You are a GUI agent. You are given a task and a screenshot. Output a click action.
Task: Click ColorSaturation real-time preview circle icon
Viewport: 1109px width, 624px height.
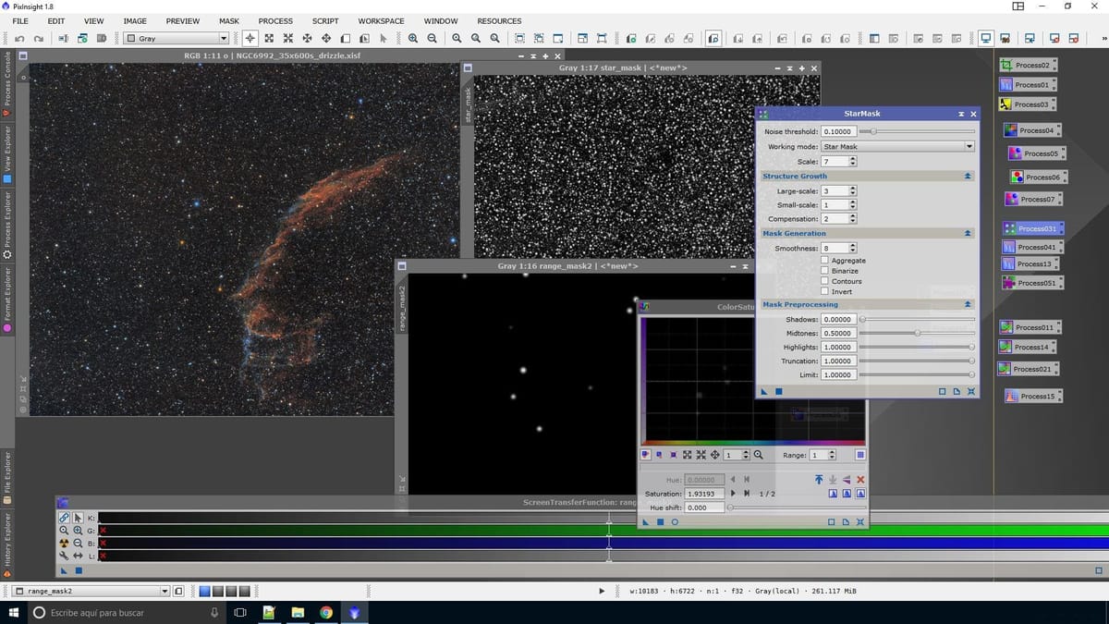675,521
